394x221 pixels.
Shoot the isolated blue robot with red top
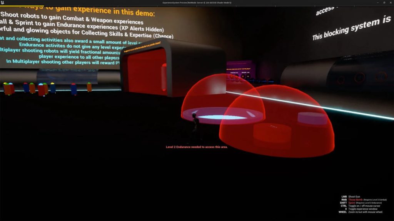pyautogui.click(x=73, y=89)
